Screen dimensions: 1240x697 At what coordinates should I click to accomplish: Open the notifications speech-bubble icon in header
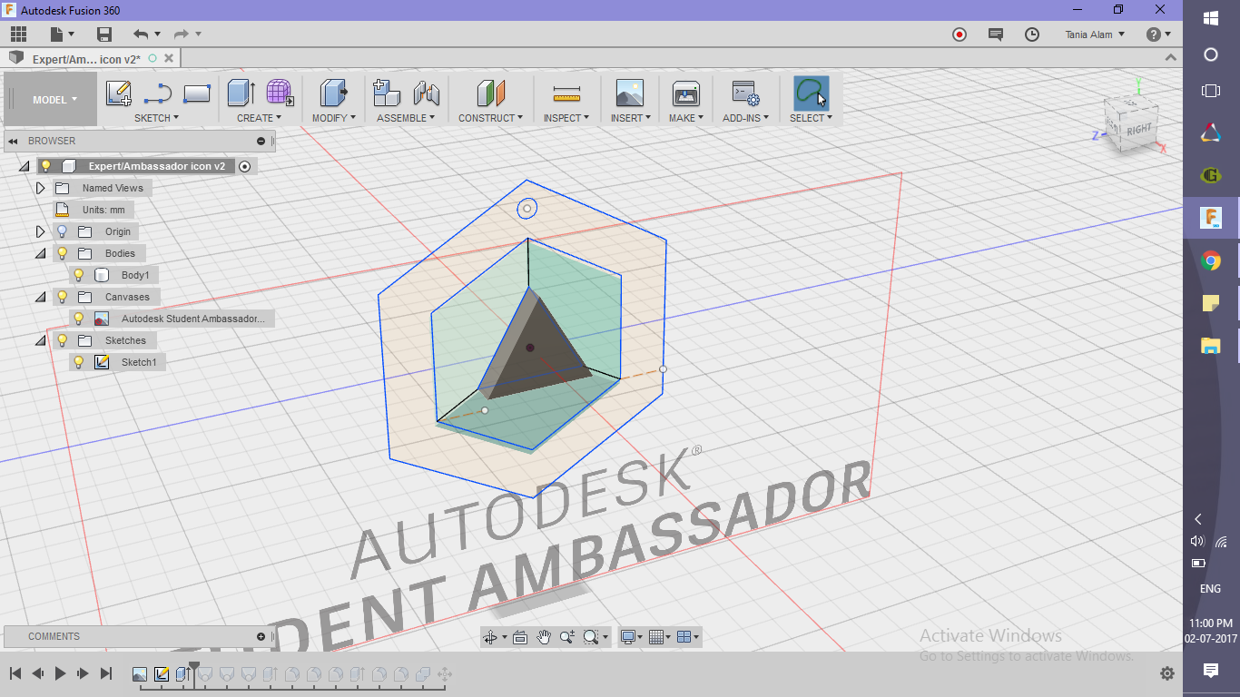click(996, 34)
